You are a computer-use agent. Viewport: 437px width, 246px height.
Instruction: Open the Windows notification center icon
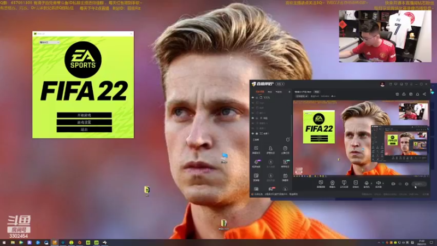[x=432, y=243]
